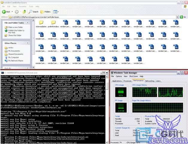Click the Task Manager title bar icon
Screen dimensions: 188x144
tap(112, 73)
